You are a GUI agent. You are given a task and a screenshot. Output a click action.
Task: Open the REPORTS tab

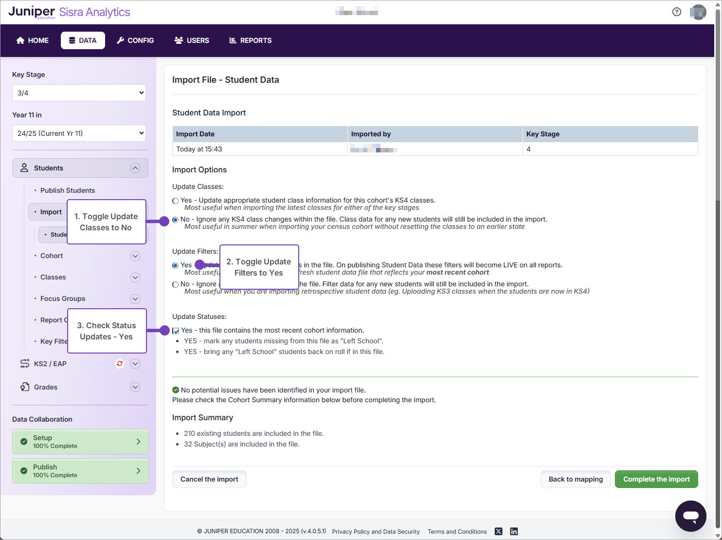[251, 40]
